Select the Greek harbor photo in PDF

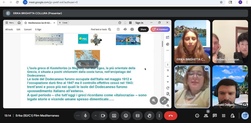coord(128,40)
